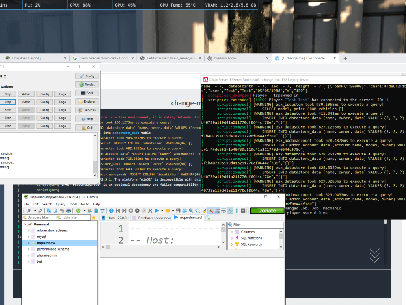Expand the information_schema database node
Viewport: 406px width, 305px height.
(28, 231)
